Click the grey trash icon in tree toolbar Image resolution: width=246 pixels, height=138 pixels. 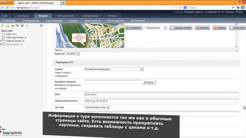coord(27,26)
